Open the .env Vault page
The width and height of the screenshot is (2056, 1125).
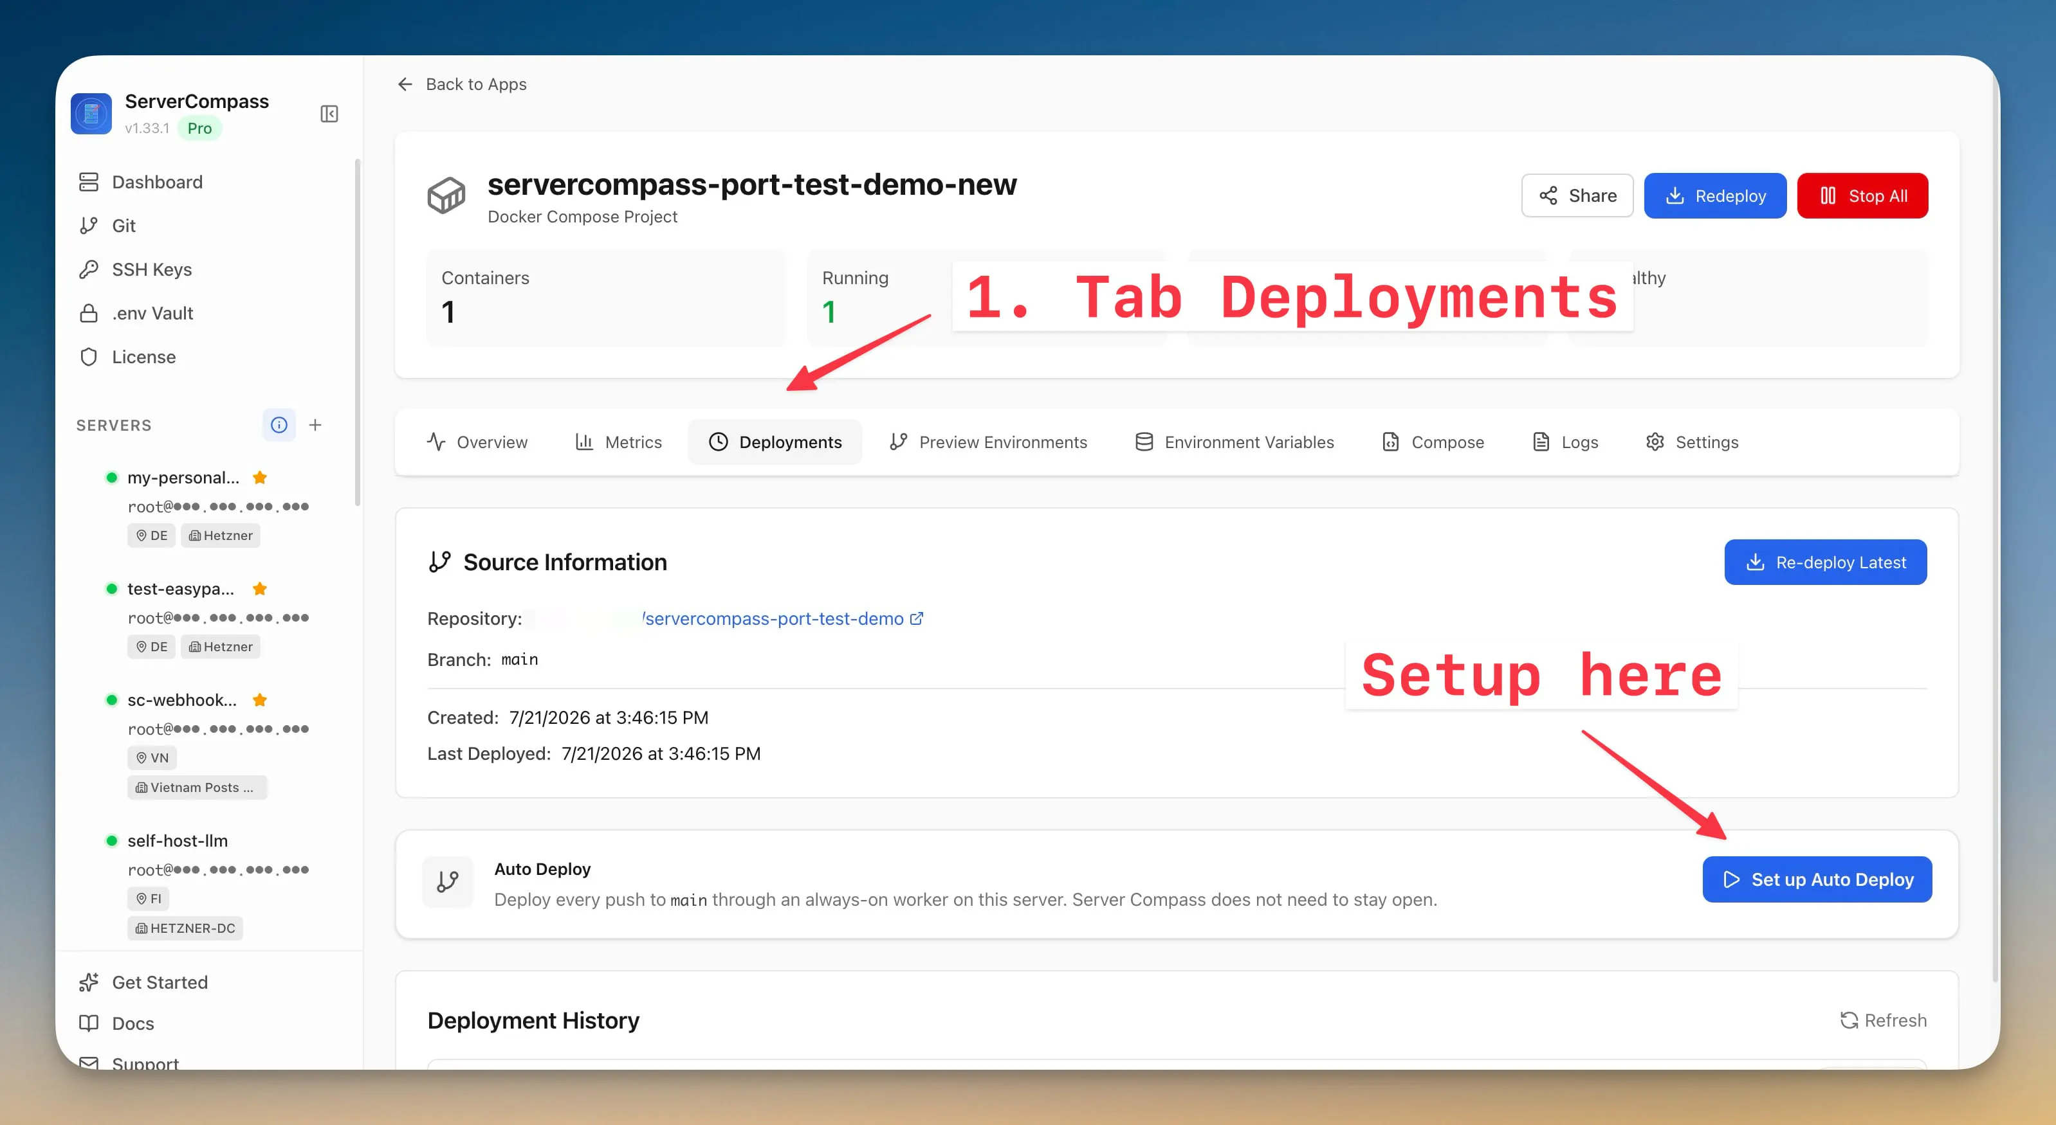point(152,313)
